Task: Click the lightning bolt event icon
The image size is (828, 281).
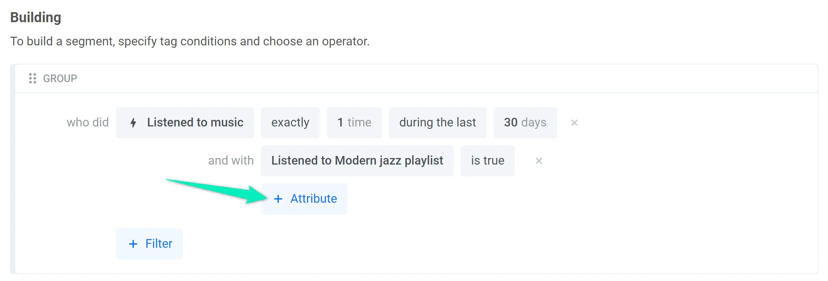Action: tap(133, 123)
